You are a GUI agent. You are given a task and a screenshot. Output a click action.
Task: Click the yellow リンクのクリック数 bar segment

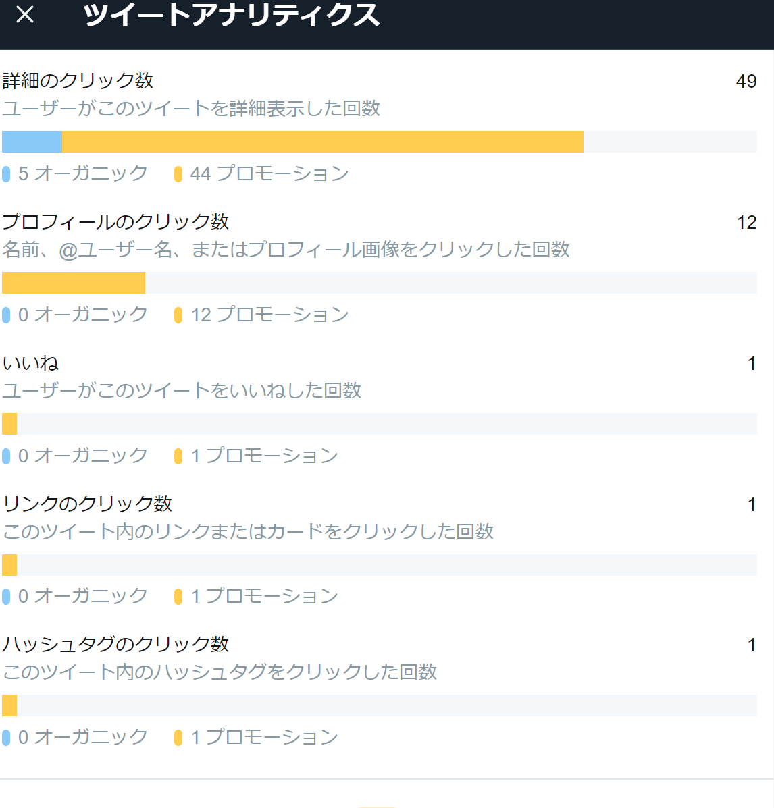click(x=9, y=565)
